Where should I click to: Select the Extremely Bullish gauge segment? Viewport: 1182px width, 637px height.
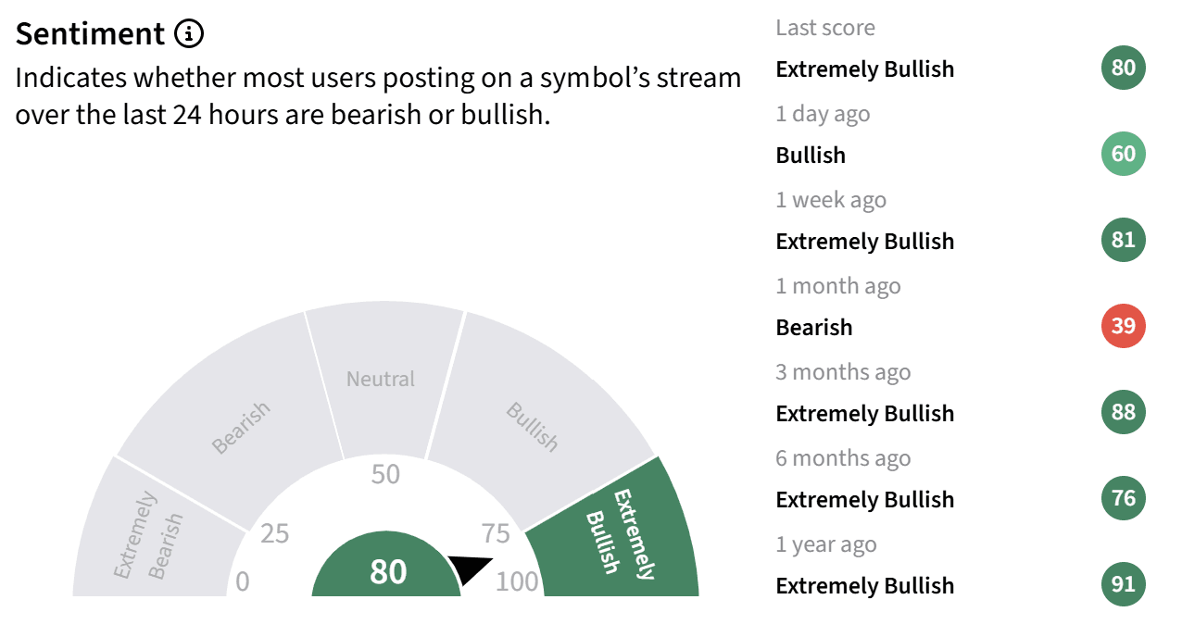[618, 532]
